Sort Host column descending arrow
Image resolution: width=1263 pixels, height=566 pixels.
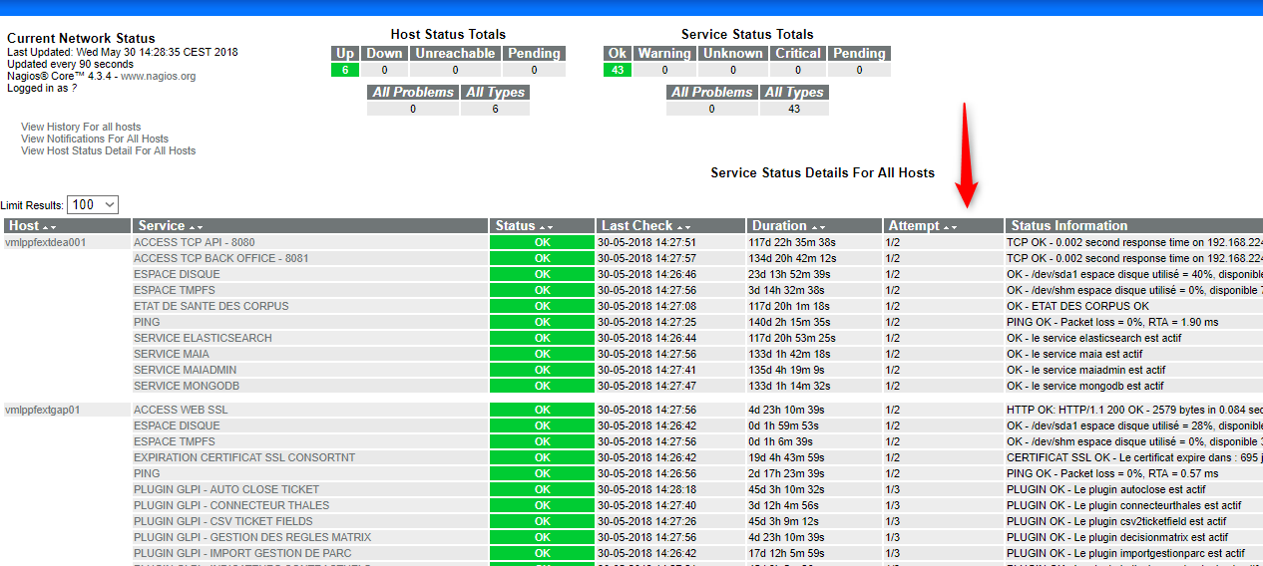[54, 227]
